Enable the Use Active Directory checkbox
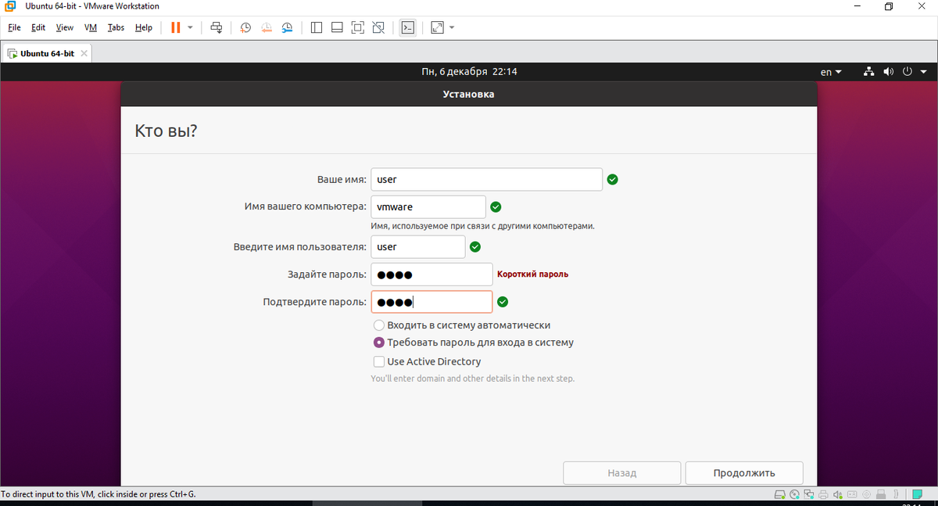The image size is (938, 506). [x=379, y=362]
